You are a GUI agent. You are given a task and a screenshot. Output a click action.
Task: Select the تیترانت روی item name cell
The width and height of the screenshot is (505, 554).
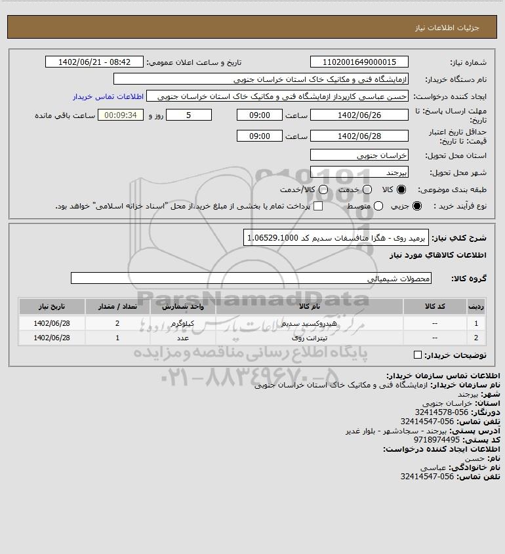(x=309, y=338)
